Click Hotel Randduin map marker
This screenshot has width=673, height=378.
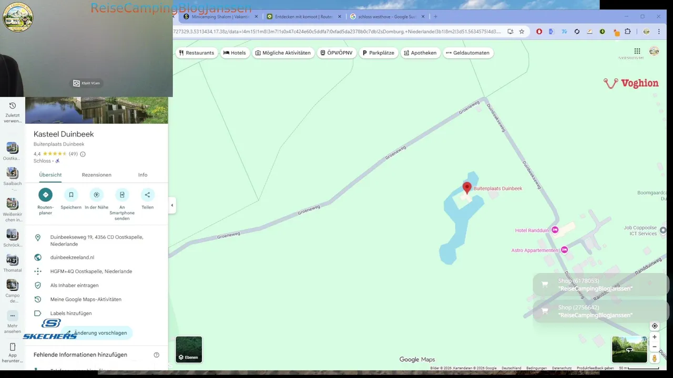click(555, 230)
